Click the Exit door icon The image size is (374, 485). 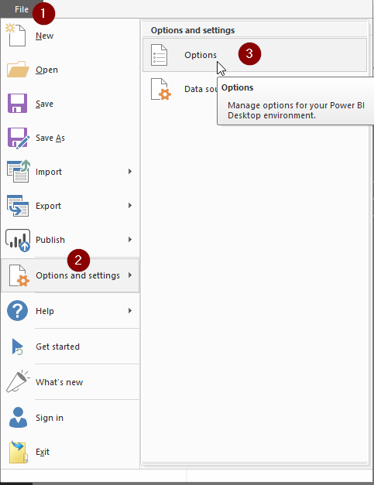pyautogui.click(x=19, y=452)
